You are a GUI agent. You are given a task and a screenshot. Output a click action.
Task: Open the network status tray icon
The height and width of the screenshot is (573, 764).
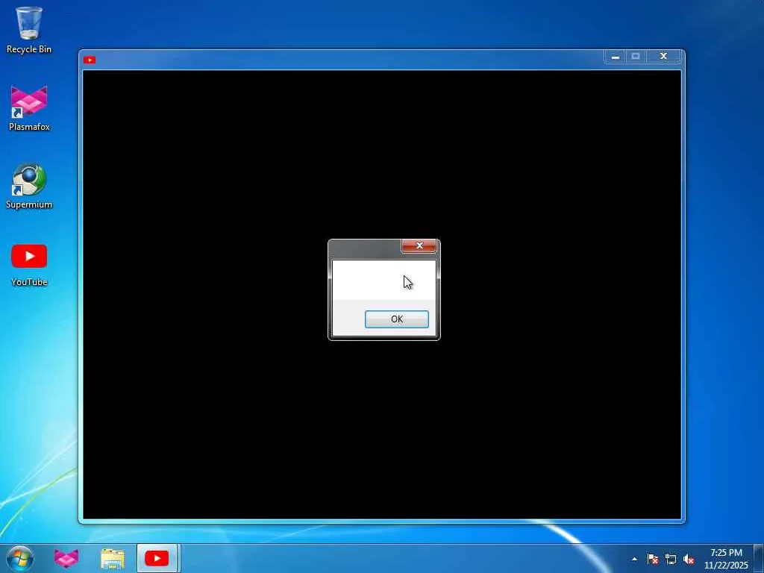coord(671,559)
